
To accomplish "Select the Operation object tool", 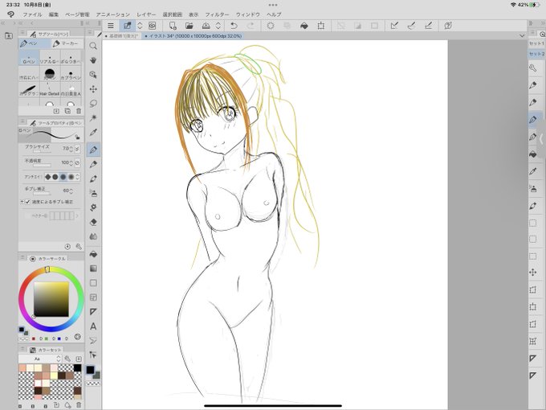I will point(93,75).
